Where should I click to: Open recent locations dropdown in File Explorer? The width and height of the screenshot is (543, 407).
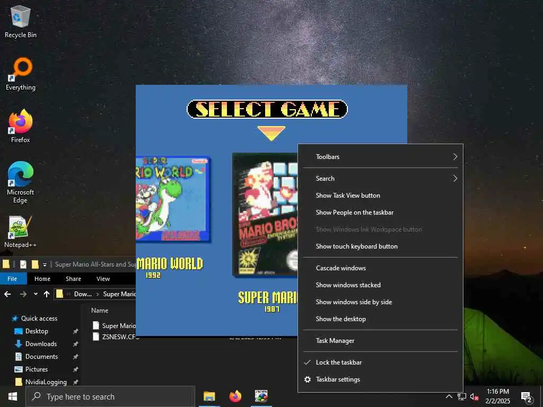pyautogui.click(x=36, y=294)
